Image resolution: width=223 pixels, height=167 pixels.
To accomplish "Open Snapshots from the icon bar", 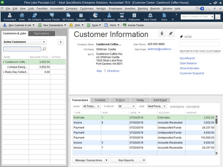I will 95,17.
